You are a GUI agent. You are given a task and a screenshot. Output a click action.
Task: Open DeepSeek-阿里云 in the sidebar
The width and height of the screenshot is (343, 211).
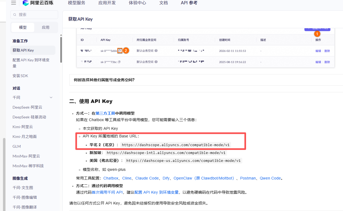(x=27, y=107)
